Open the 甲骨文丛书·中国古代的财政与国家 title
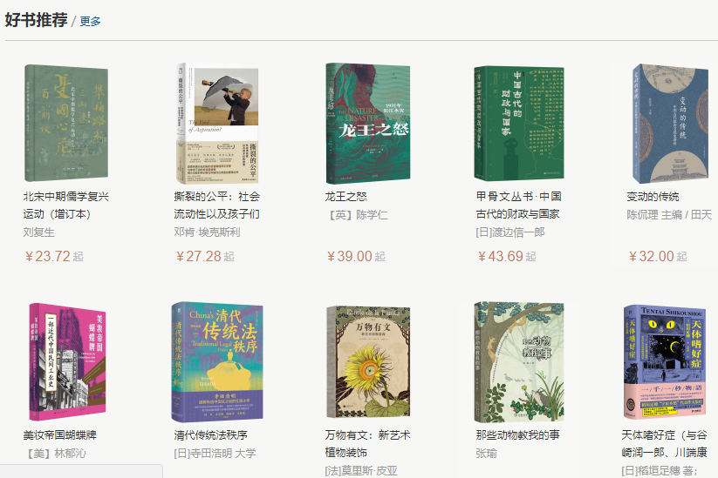 [x=518, y=205]
